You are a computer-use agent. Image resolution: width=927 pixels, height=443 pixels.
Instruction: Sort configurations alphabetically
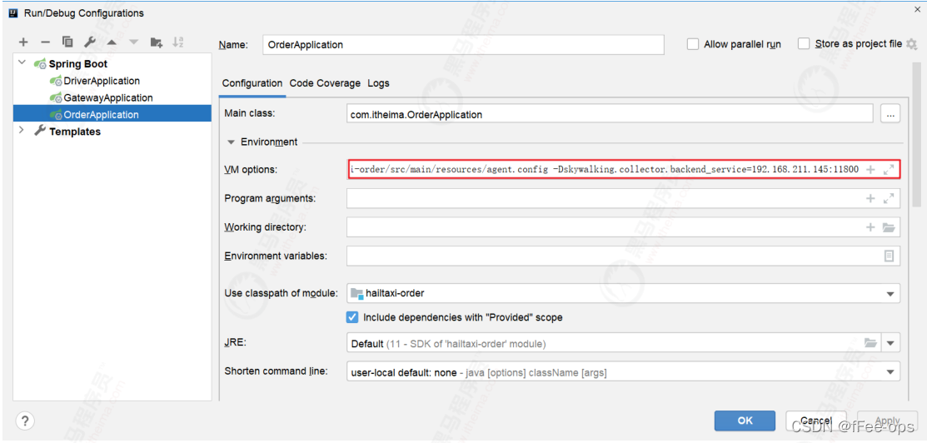coord(178,42)
